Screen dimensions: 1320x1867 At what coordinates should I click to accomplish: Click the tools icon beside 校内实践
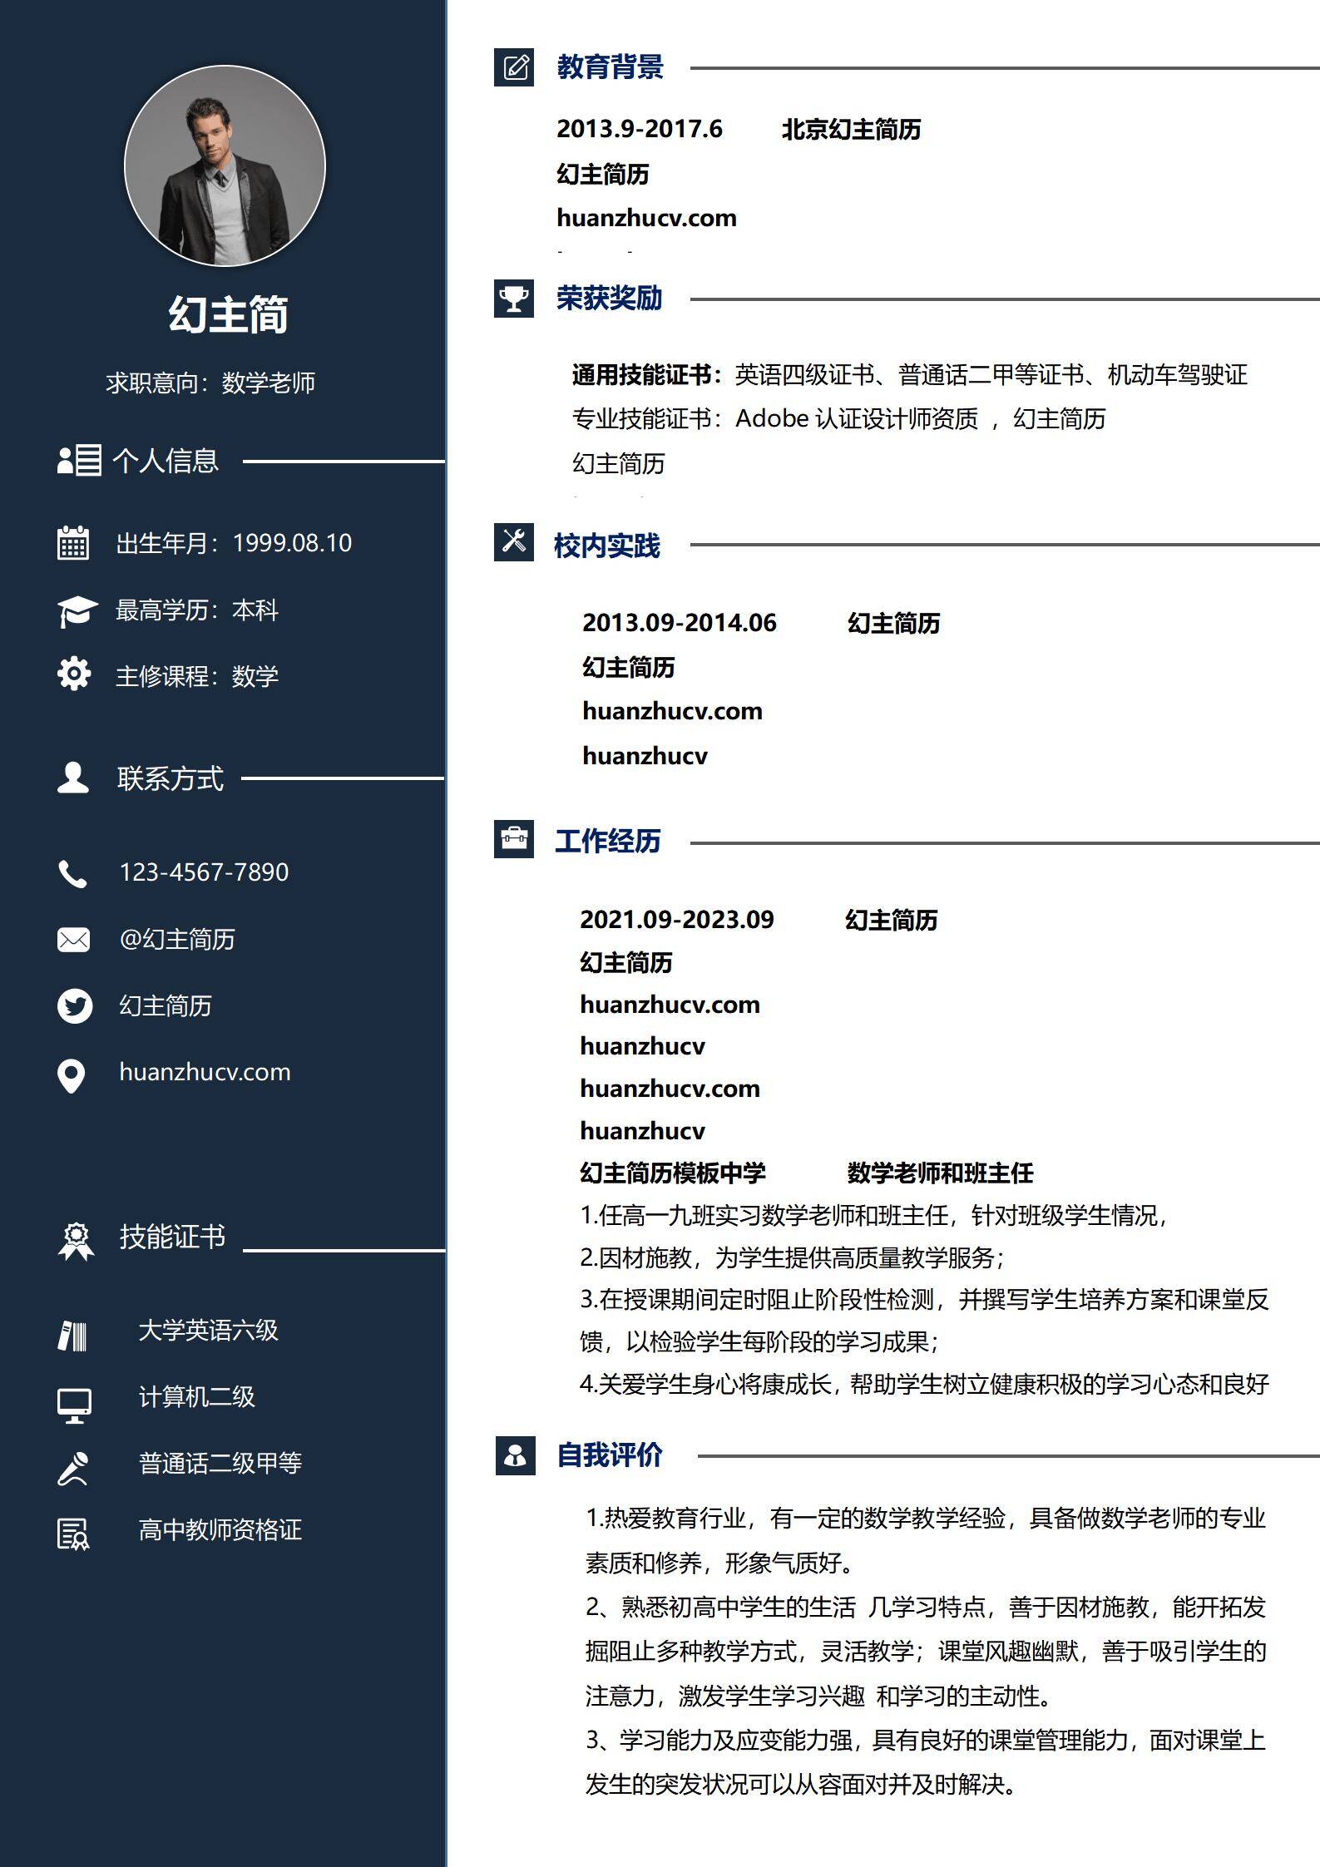tap(514, 542)
